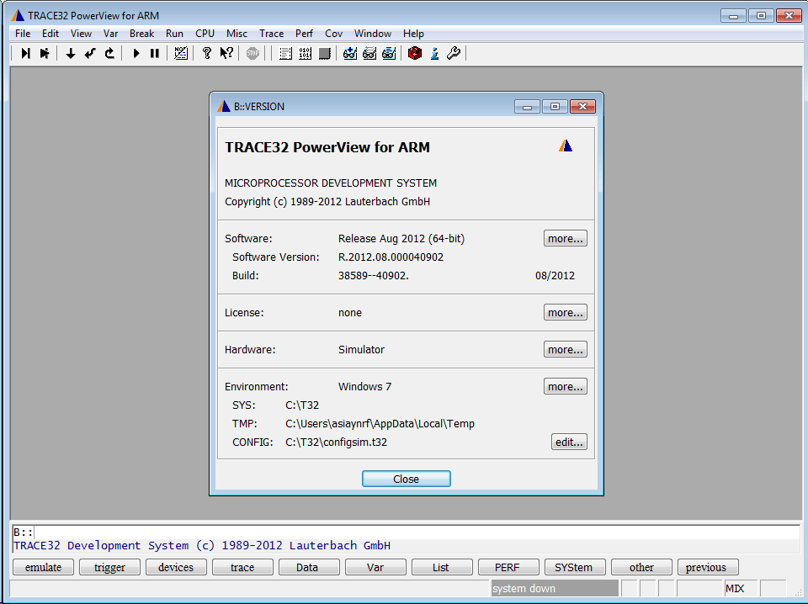Click more... button beside Environment

click(x=566, y=387)
